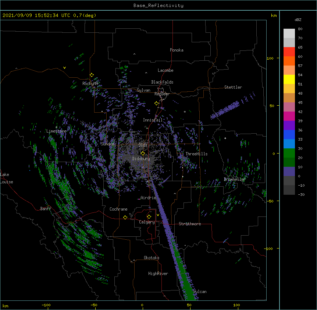Select the orange 60 dBZ legend swatch
317x310 pixels.
tap(289, 61)
